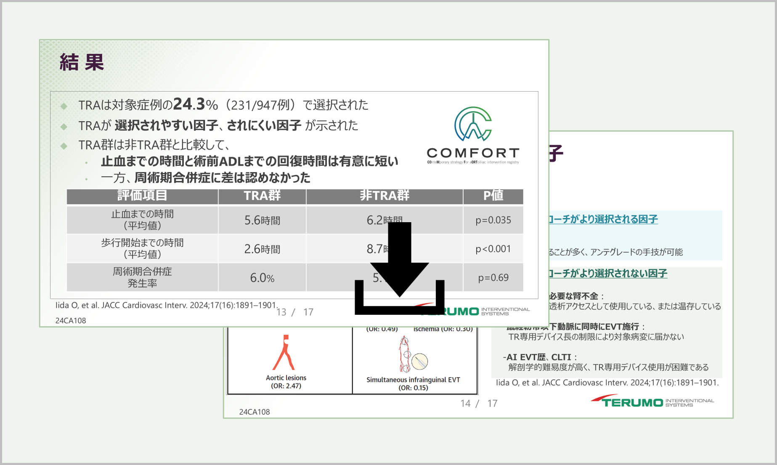Click the 2.6時間 cell in the TRA column
Image resolution: width=777 pixels, height=465 pixels.
(x=262, y=249)
